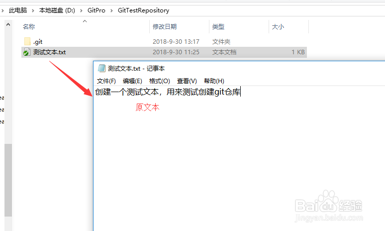385x231 pixels.
Task: Click the 文本文档 type cell
Action: (224, 52)
